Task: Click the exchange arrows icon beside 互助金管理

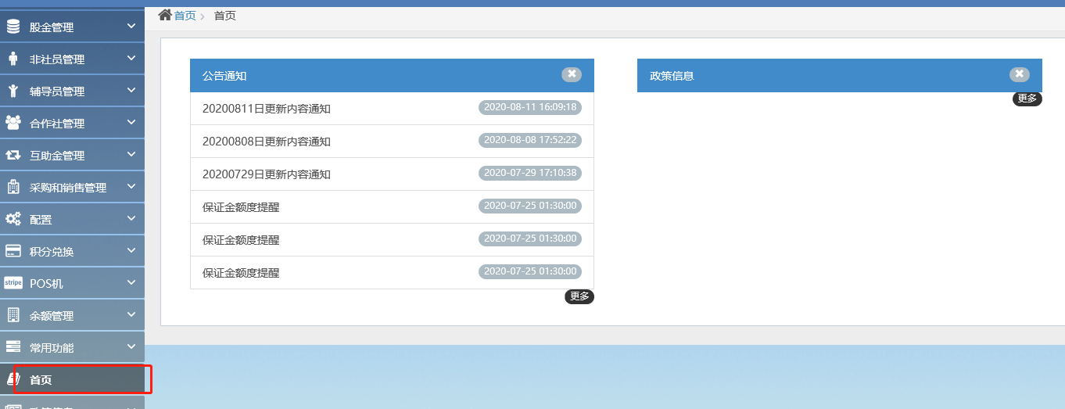Action: coord(13,156)
